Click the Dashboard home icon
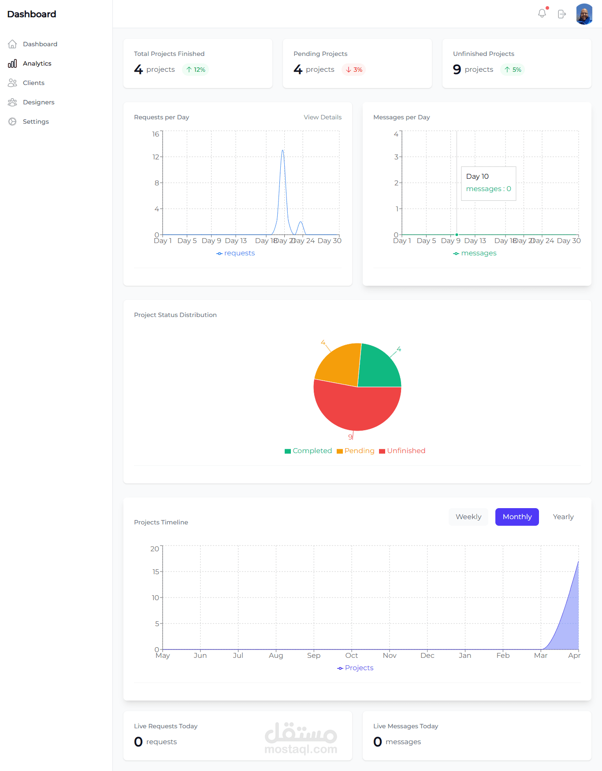This screenshot has height=771, width=602. (x=12, y=44)
